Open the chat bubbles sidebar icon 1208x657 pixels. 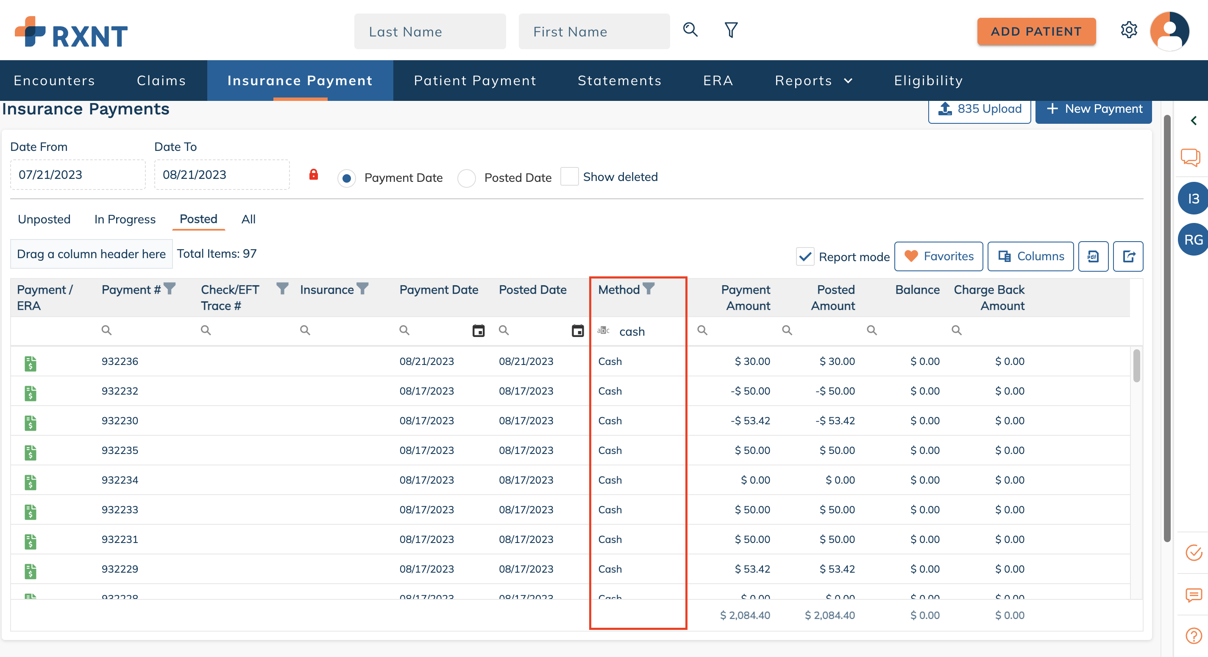[1190, 157]
